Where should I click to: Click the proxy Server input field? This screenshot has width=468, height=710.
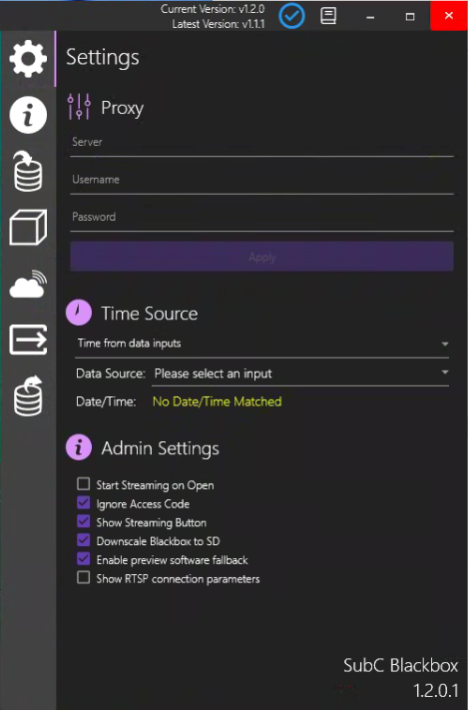pyautogui.click(x=262, y=144)
